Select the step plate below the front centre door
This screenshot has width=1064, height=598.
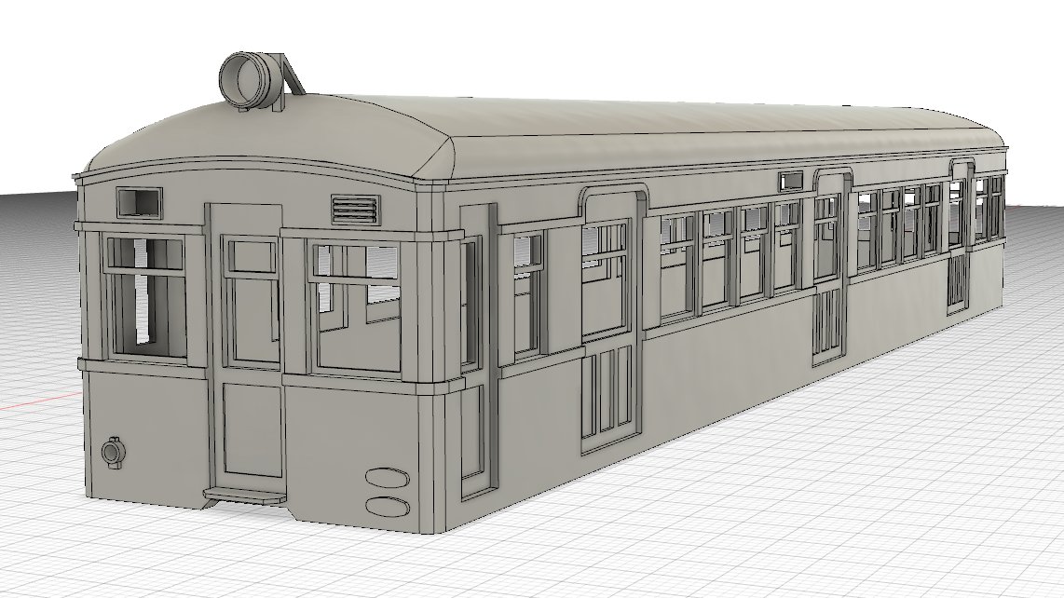[245, 496]
